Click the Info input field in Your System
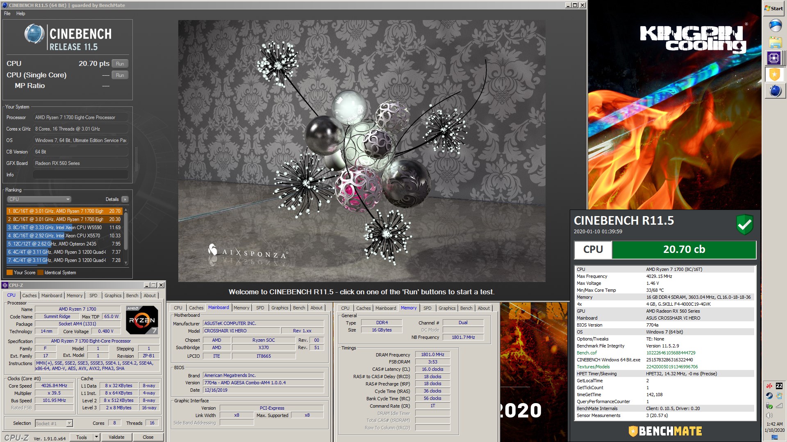The width and height of the screenshot is (787, 442). (80, 175)
